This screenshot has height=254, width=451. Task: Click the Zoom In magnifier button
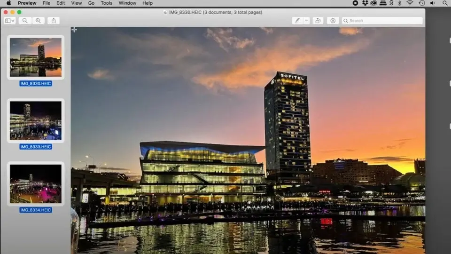(x=38, y=20)
